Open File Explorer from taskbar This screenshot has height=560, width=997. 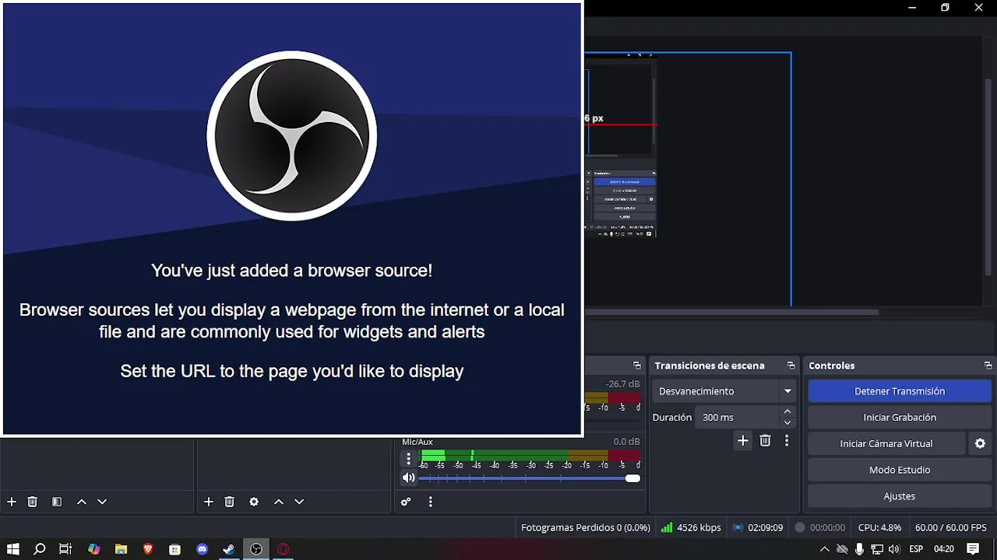point(121,549)
